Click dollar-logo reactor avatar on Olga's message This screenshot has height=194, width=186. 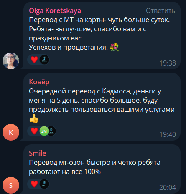44,60
